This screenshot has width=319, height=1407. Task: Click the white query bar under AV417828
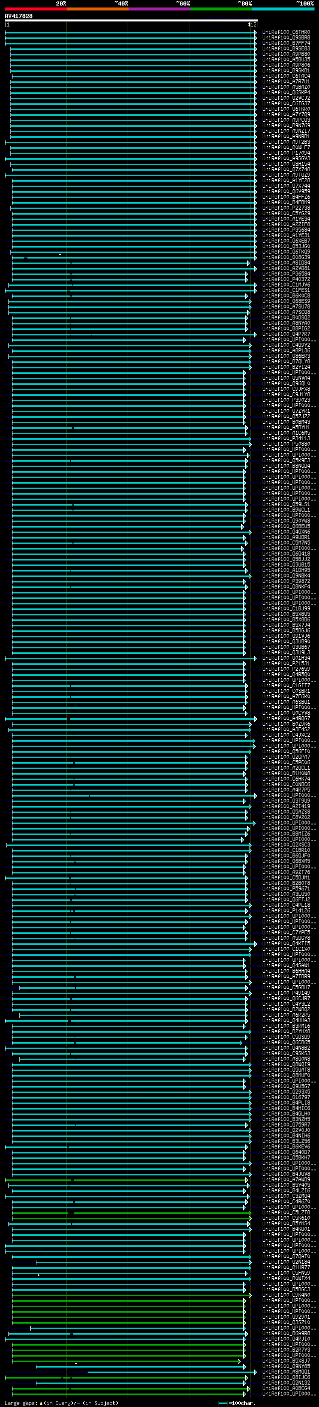coord(132,20)
